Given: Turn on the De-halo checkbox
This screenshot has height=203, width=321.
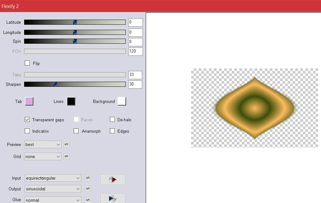Looking at the screenshot, I should click(x=112, y=120).
